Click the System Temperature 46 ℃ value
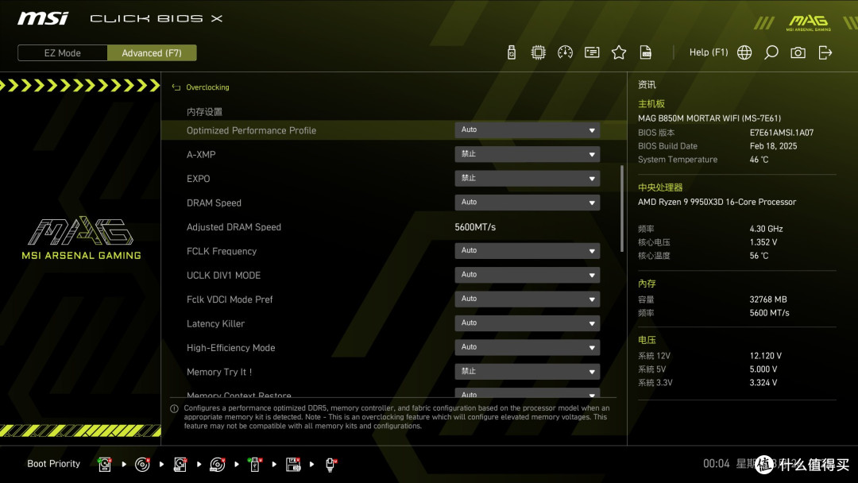This screenshot has width=858, height=483. click(759, 159)
